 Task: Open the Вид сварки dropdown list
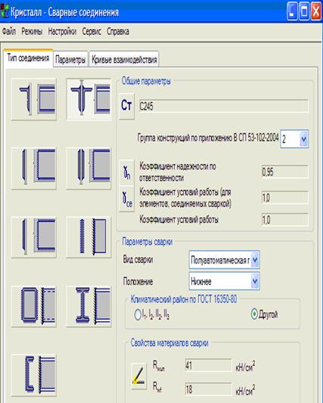tap(224, 260)
